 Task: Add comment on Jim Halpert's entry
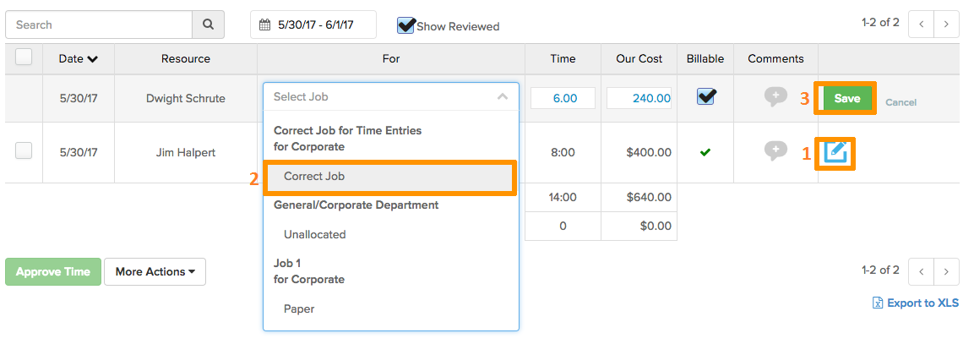pos(775,151)
